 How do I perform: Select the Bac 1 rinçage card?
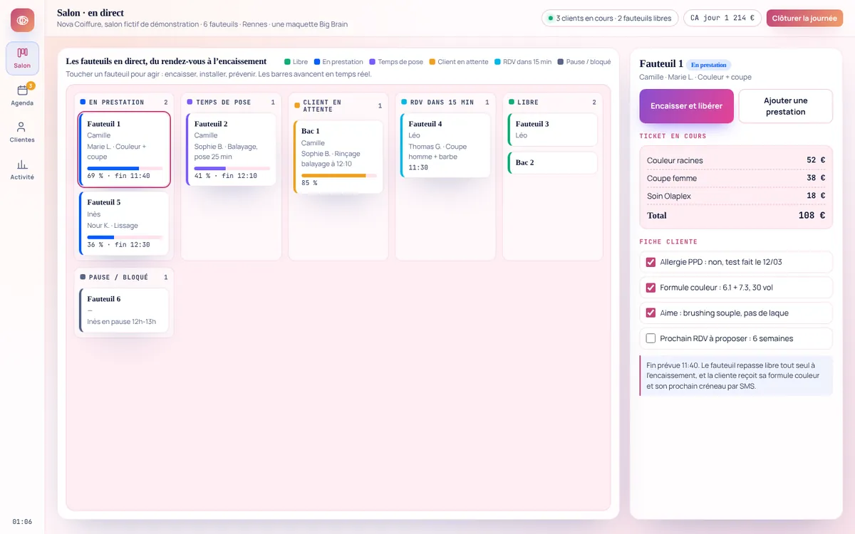[338, 156]
